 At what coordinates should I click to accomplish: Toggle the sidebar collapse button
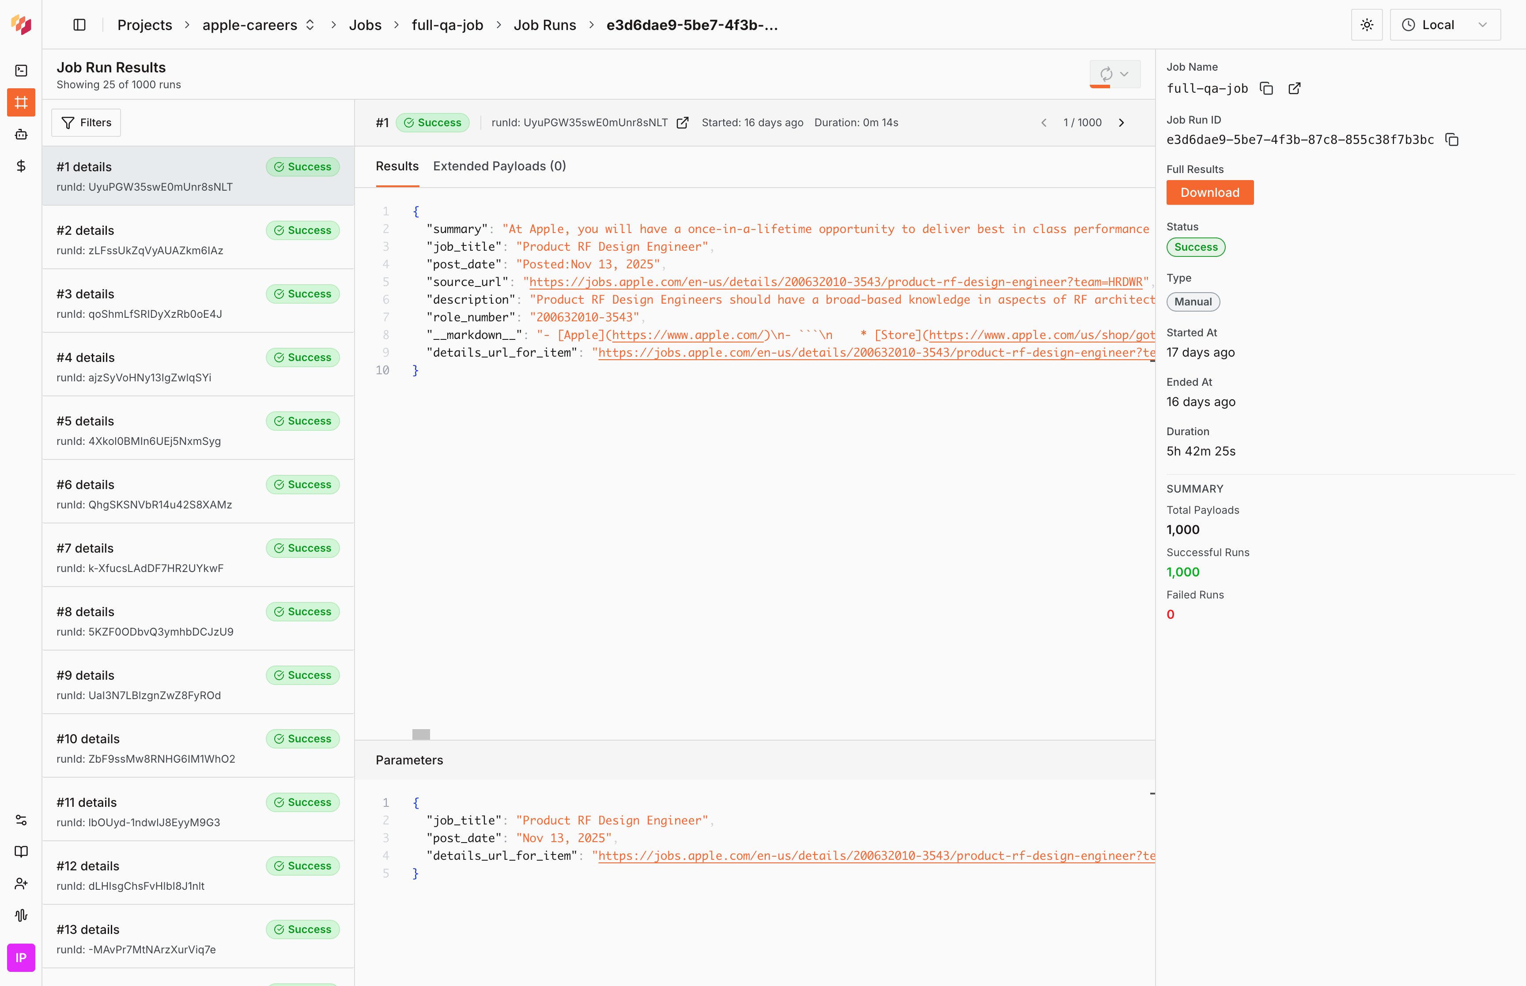[79, 24]
